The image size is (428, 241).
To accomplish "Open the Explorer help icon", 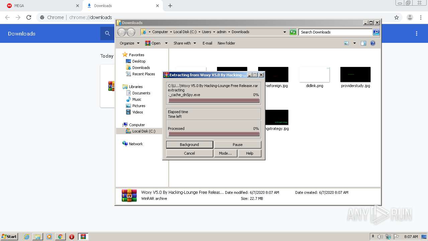I will pos(373,43).
